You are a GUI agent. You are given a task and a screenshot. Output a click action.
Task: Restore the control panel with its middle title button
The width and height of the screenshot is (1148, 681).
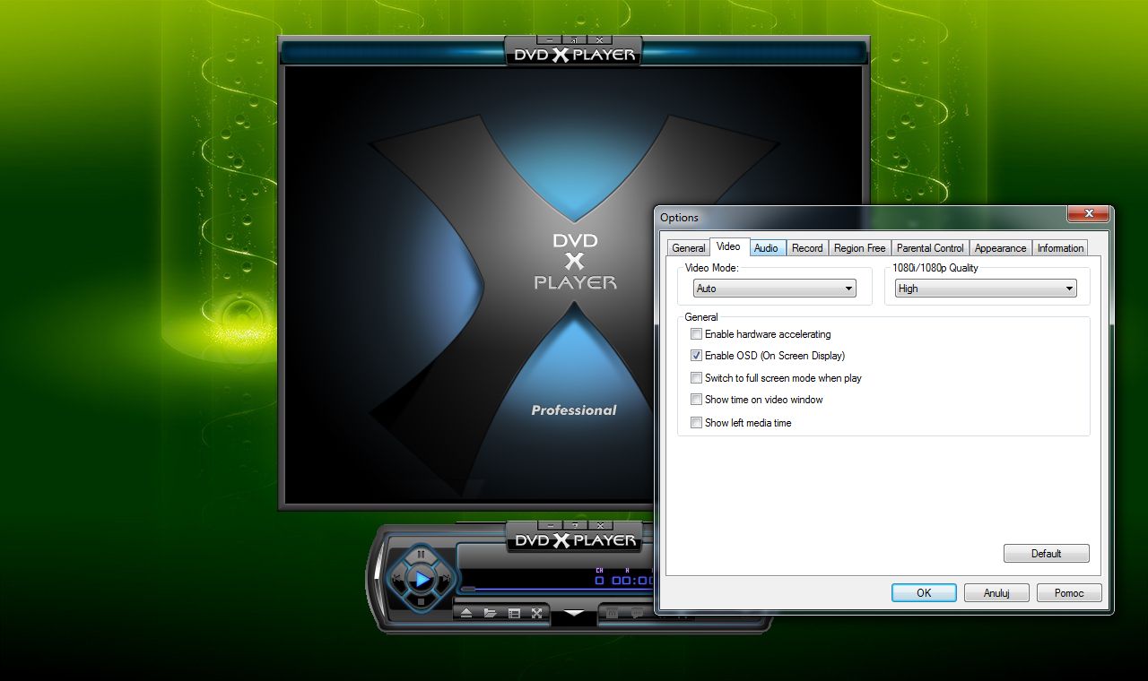tap(574, 525)
